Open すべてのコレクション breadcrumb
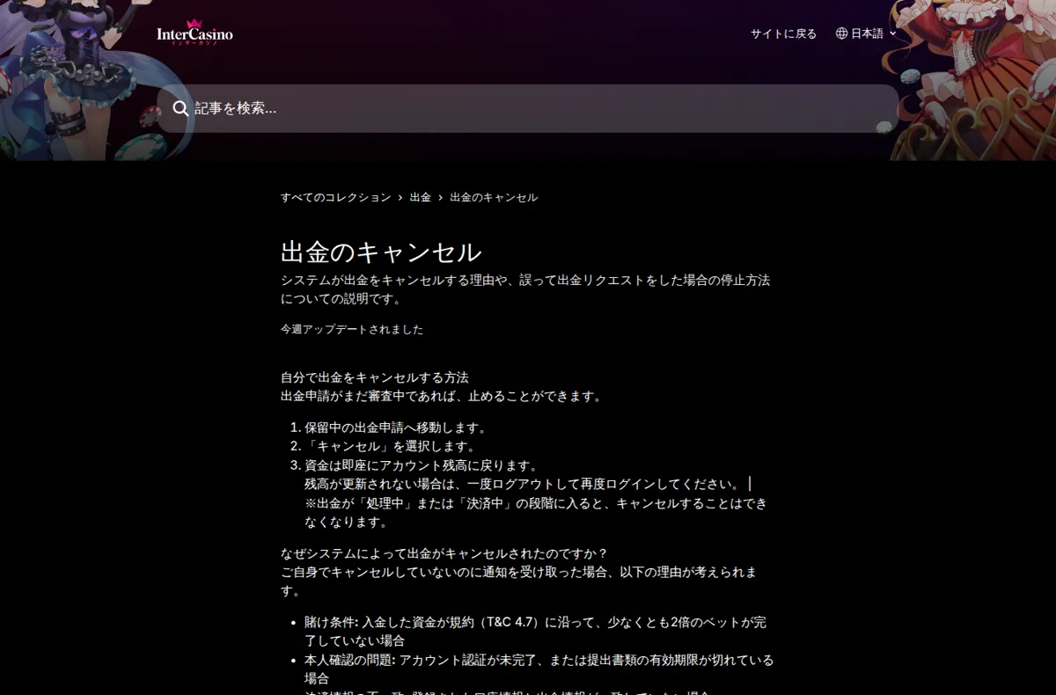This screenshot has height=695, width=1056. coord(335,197)
